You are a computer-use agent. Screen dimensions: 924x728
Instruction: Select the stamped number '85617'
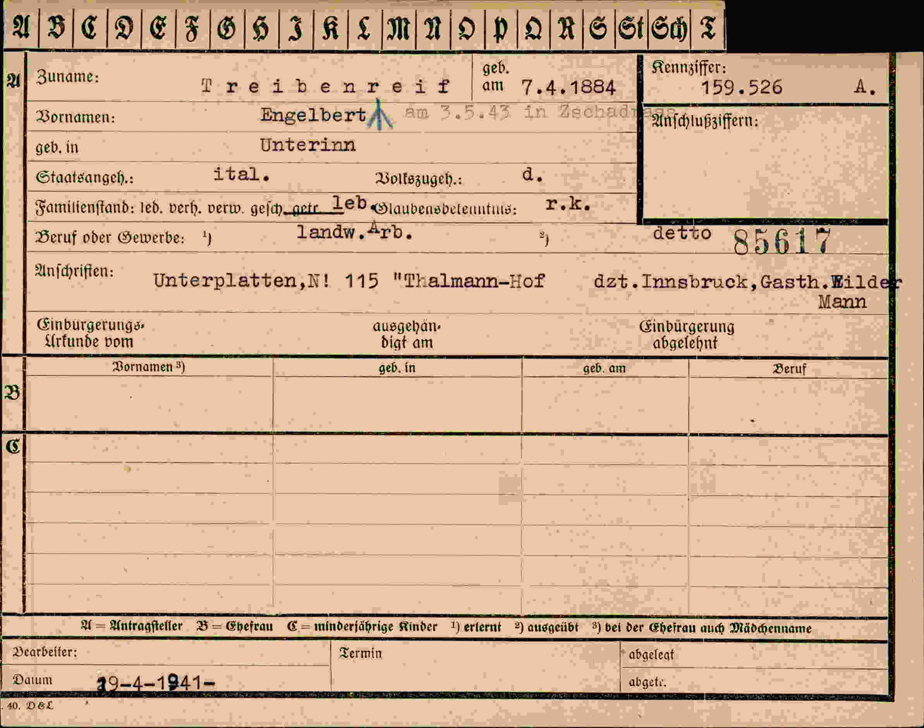point(782,242)
